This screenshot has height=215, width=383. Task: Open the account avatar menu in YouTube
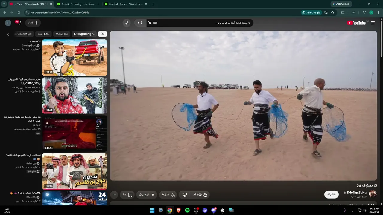(x=8, y=23)
